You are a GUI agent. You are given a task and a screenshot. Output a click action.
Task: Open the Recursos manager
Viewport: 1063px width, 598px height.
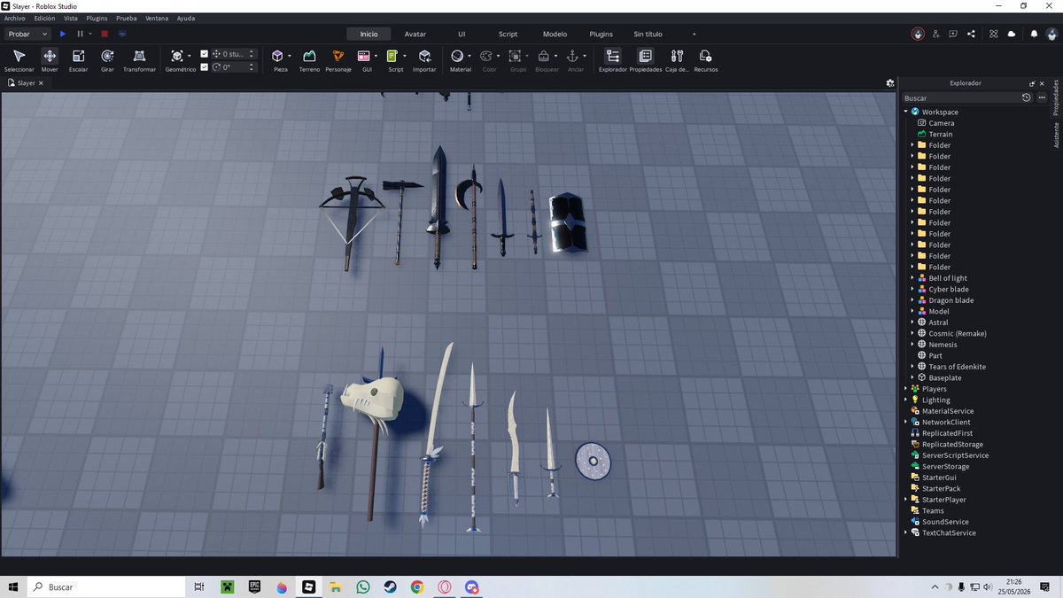[706, 59]
